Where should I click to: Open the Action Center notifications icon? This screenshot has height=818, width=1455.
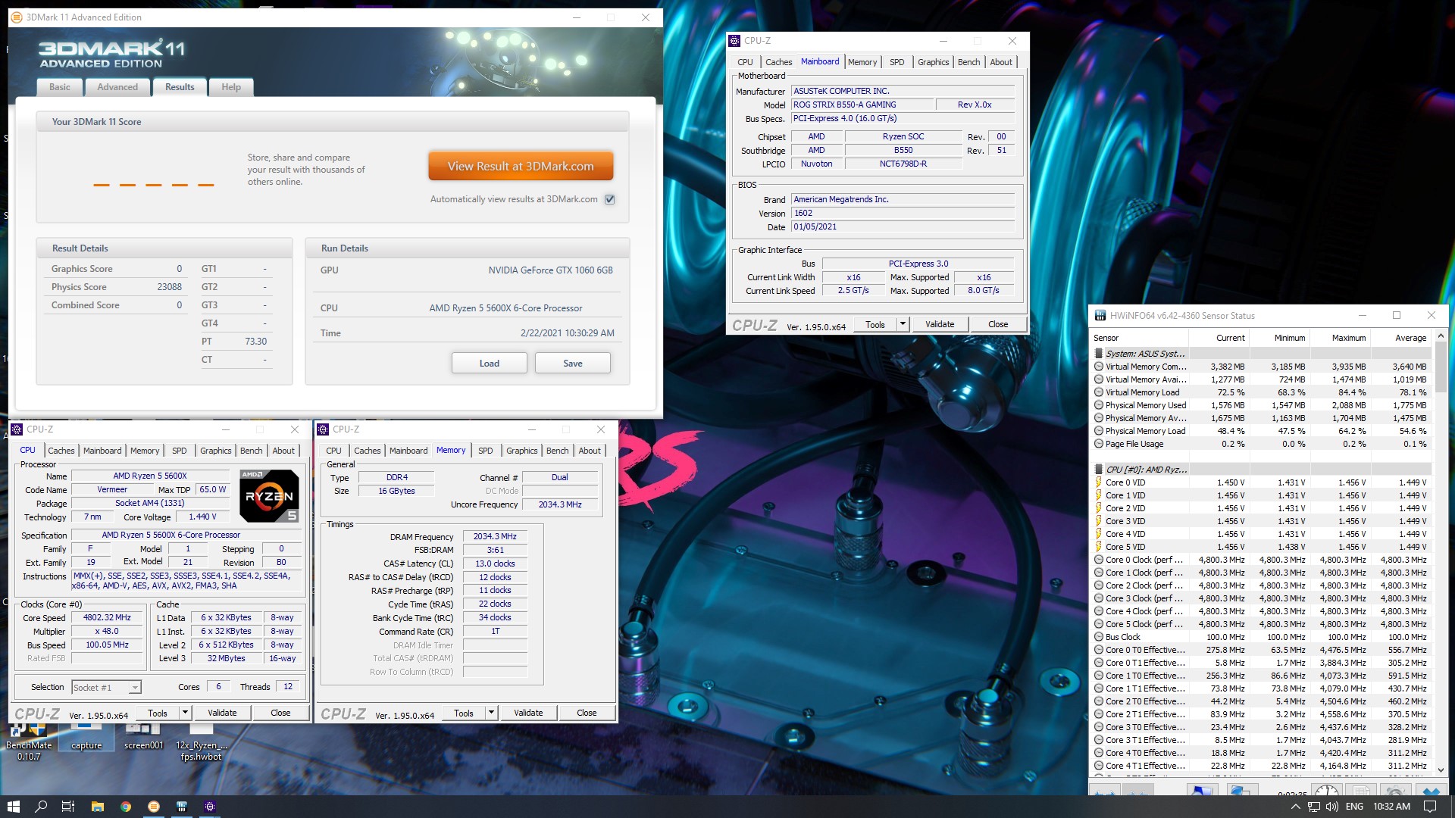click(x=1430, y=807)
